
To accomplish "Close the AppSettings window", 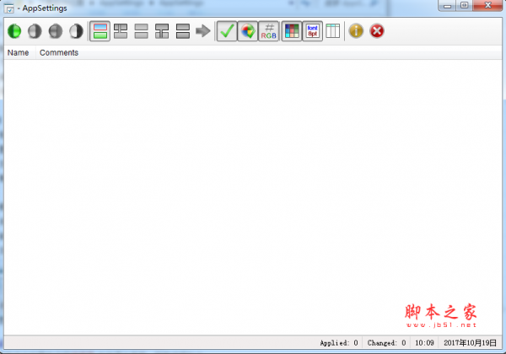I will coord(487,6).
